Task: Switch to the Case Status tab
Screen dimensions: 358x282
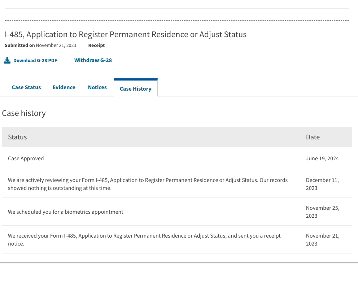Action: pyautogui.click(x=26, y=87)
